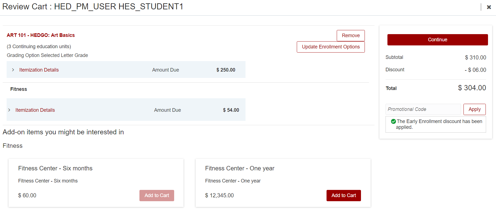Add Fitness Center Six months to cart

157,195
